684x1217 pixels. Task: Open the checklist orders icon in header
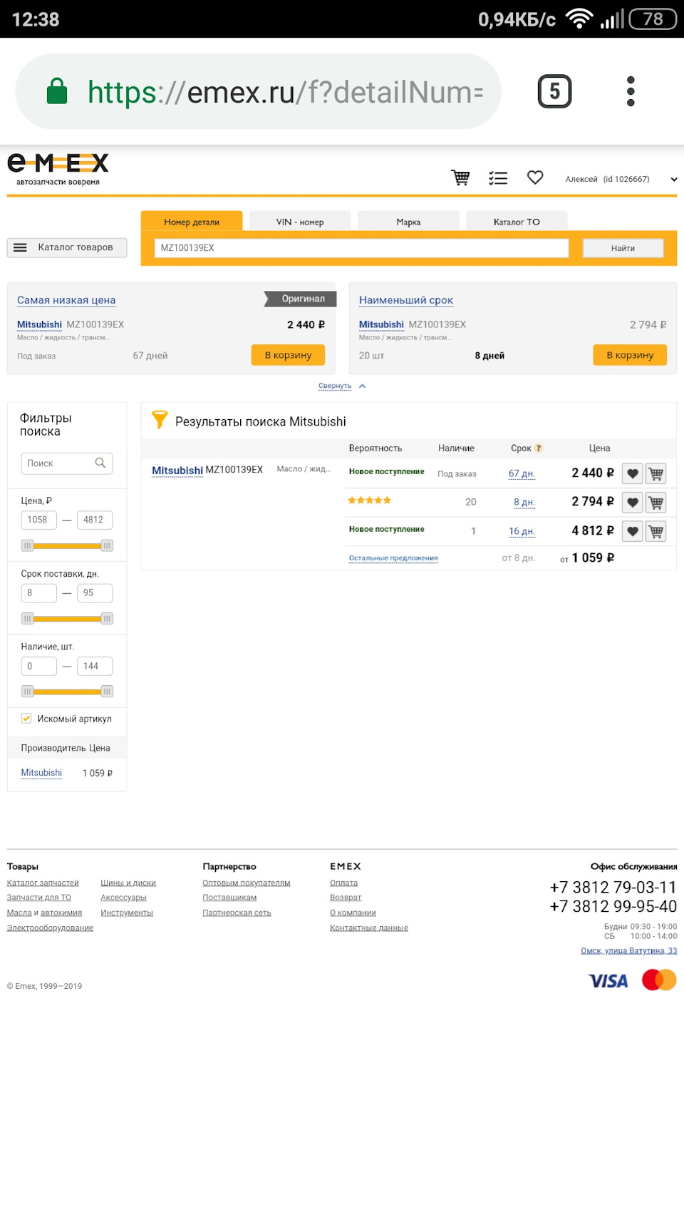tap(498, 178)
